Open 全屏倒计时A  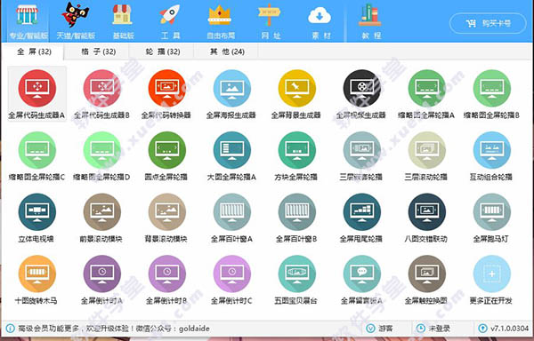pos(101,280)
